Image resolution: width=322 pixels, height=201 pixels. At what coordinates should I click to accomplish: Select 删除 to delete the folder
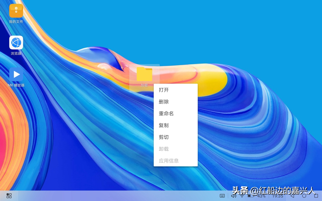pyautogui.click(x=164, y=102)
